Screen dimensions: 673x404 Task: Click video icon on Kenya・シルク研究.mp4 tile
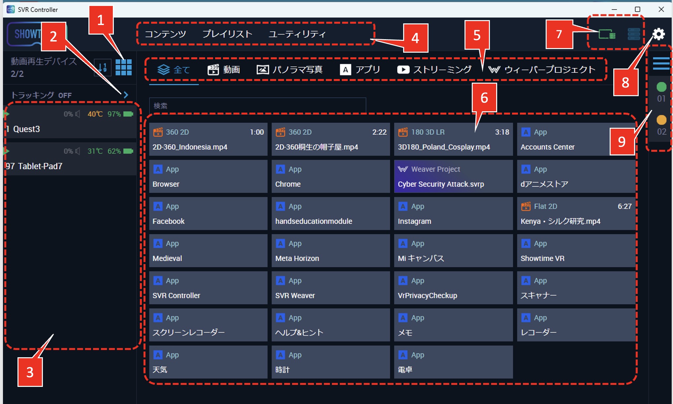pos(526,206)
